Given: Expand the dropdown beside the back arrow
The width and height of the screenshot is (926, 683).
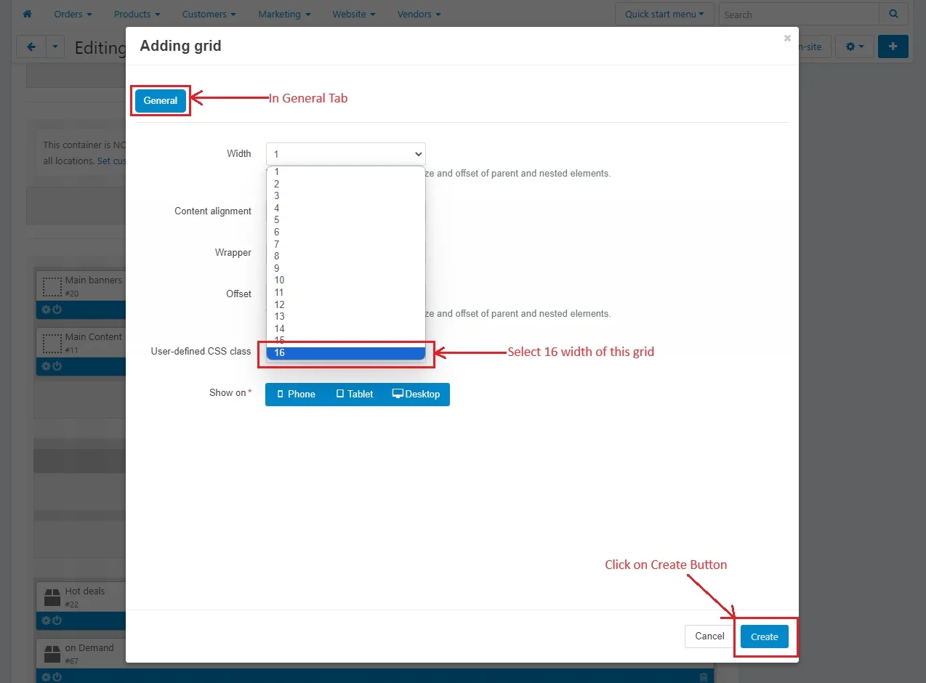Looking at the screenshot, I should click(x=56, y=47).
